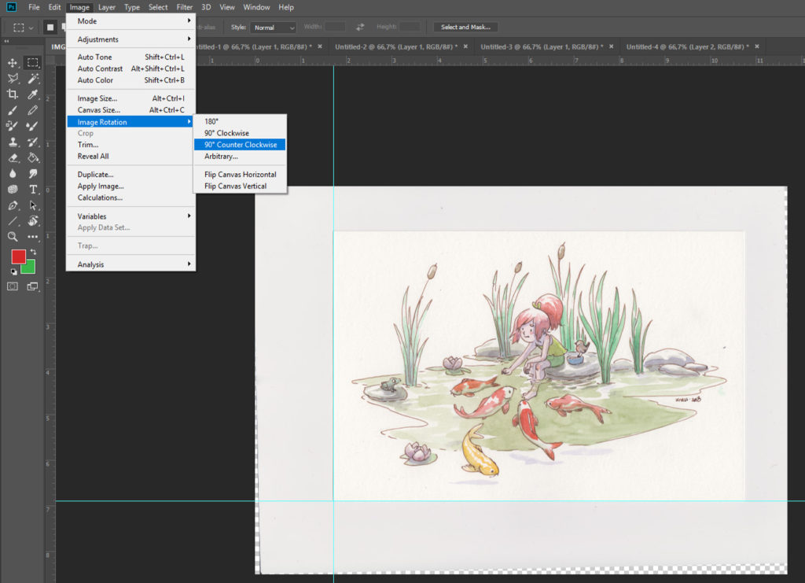
Task: Open the Style dropdown set to Normal
Action: pos(274,28)
